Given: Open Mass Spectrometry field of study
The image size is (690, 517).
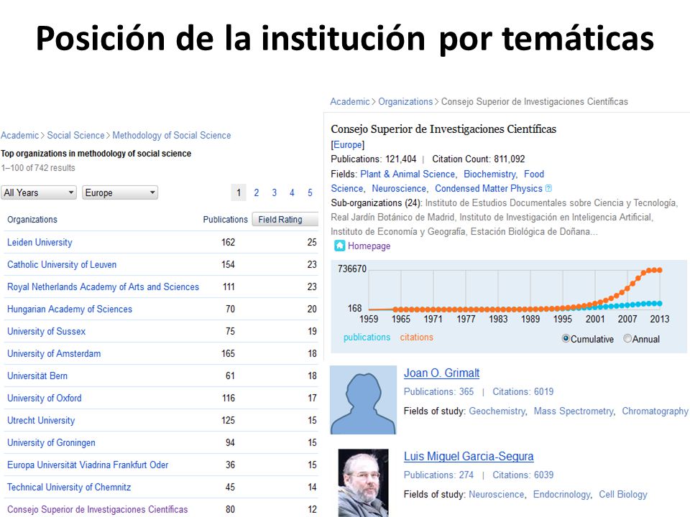Looking at the screenshot, I should (574, 411).
